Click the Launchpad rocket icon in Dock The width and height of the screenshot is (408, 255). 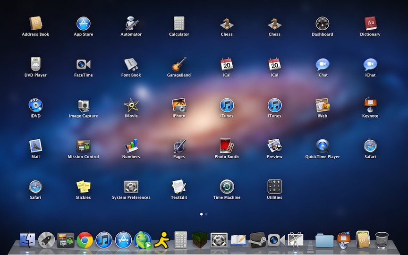47,239
